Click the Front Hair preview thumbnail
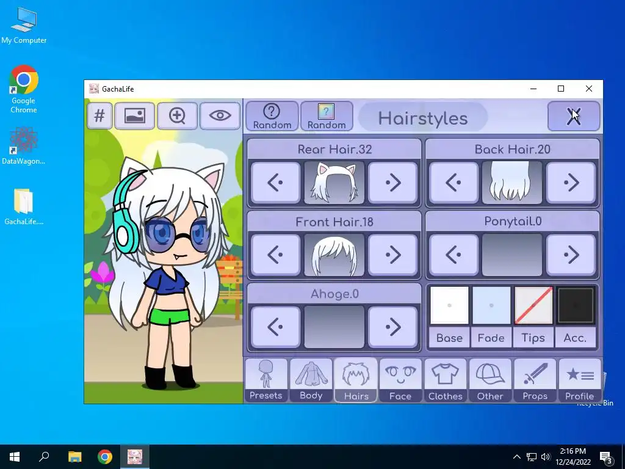625x469 pixels. [334, 255]
